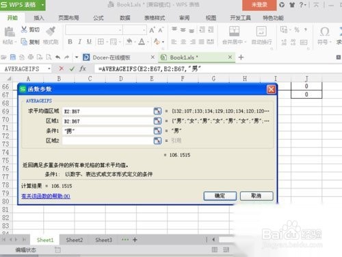Add a new sheet with plus
The image size is (342, 257).
click(x=135, y=240)
